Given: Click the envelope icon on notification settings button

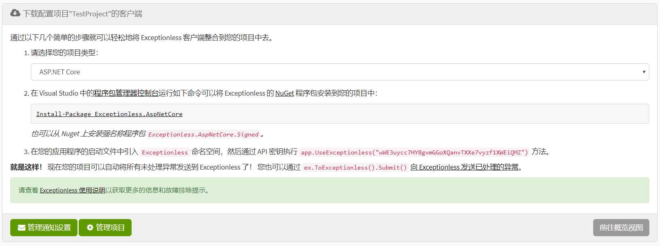Looking at the screenshot, I should pos(22,228).
